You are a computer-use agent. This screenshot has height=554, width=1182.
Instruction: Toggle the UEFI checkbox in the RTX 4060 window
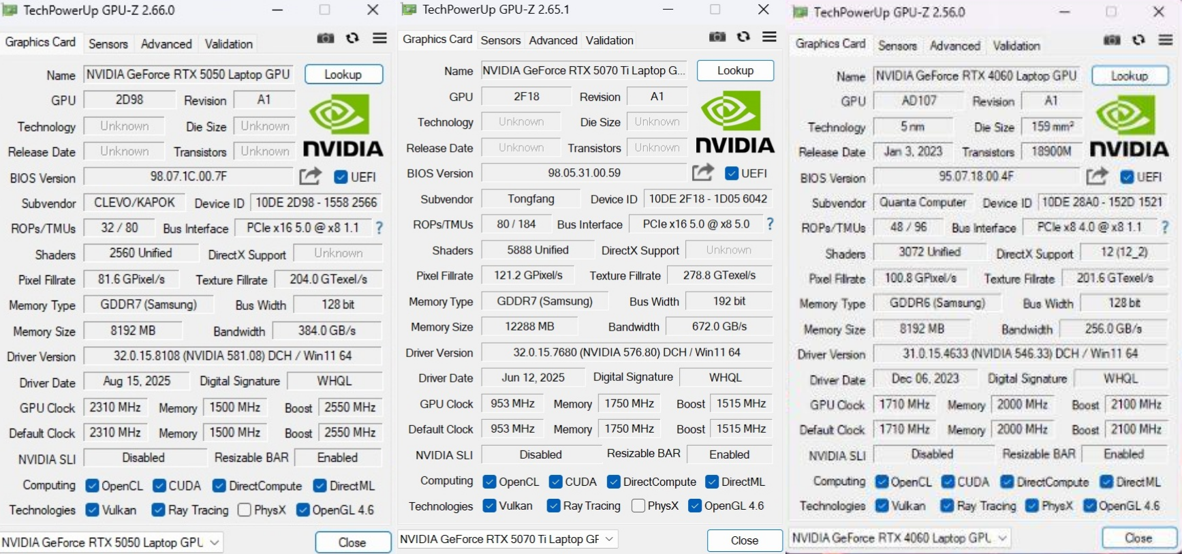[x=1127, y=177]
